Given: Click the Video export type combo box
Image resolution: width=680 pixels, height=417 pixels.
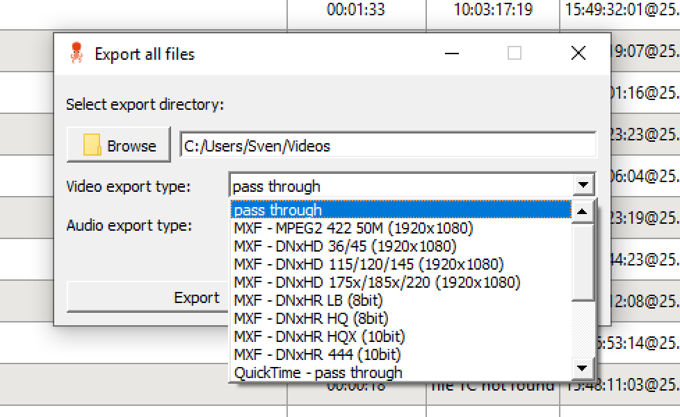Looking at the screenshot, I should pyautogui.click(x=402, y=186).
